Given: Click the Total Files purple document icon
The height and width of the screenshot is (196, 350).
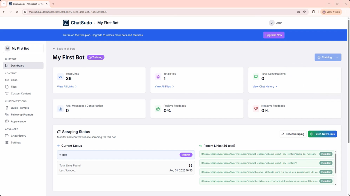Looking at the screenshot, I should pos(158,77).
